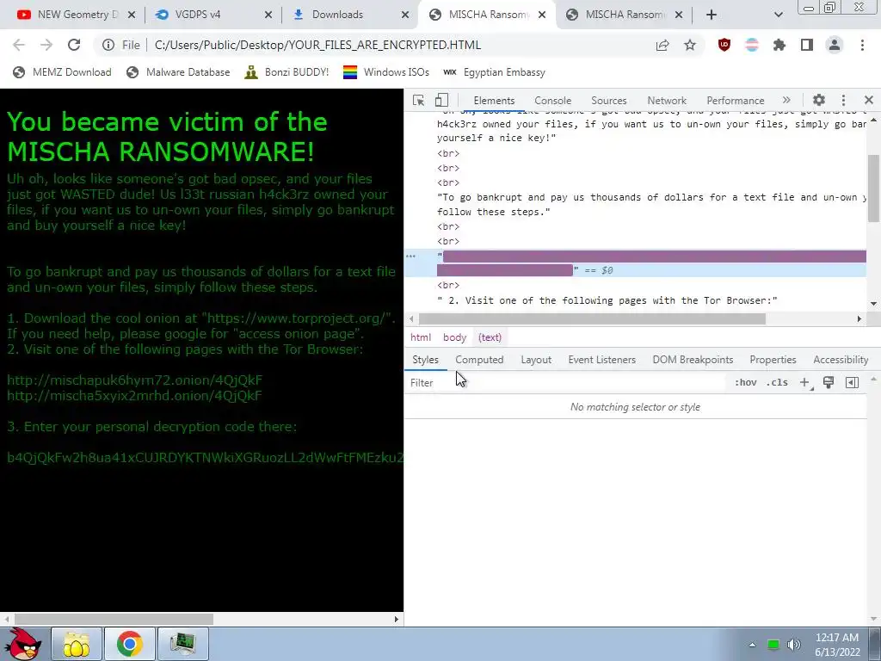Viewport: 881px width, 661px height.
Task: Click the inspect element picker icon
Action: (x=418, y=100)
